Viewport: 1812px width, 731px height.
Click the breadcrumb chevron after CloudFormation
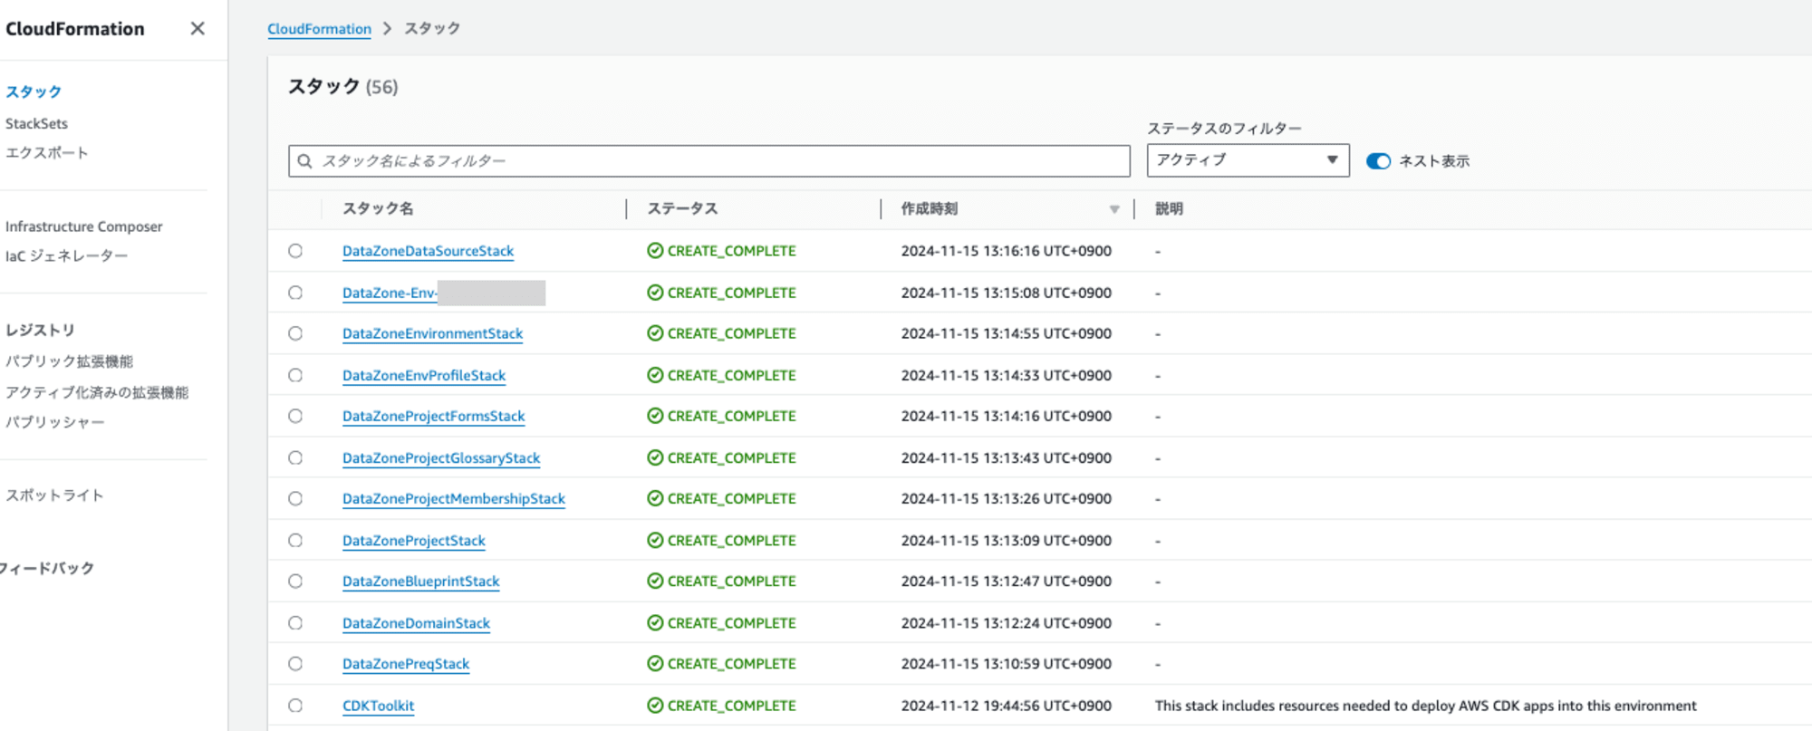click(388, 29)
